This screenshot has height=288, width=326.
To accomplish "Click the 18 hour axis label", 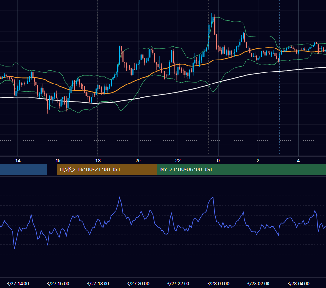I will [x=98, y=161].
